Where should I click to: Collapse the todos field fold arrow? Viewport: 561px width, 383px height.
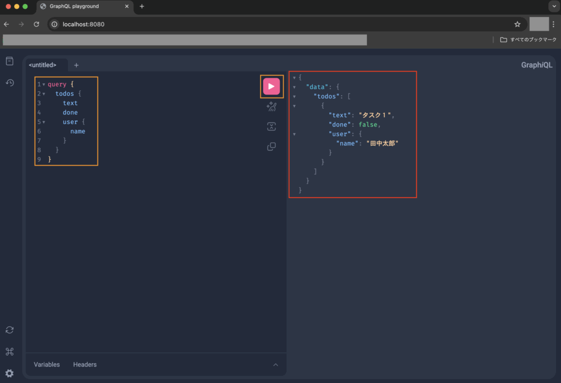pos(44,94)
